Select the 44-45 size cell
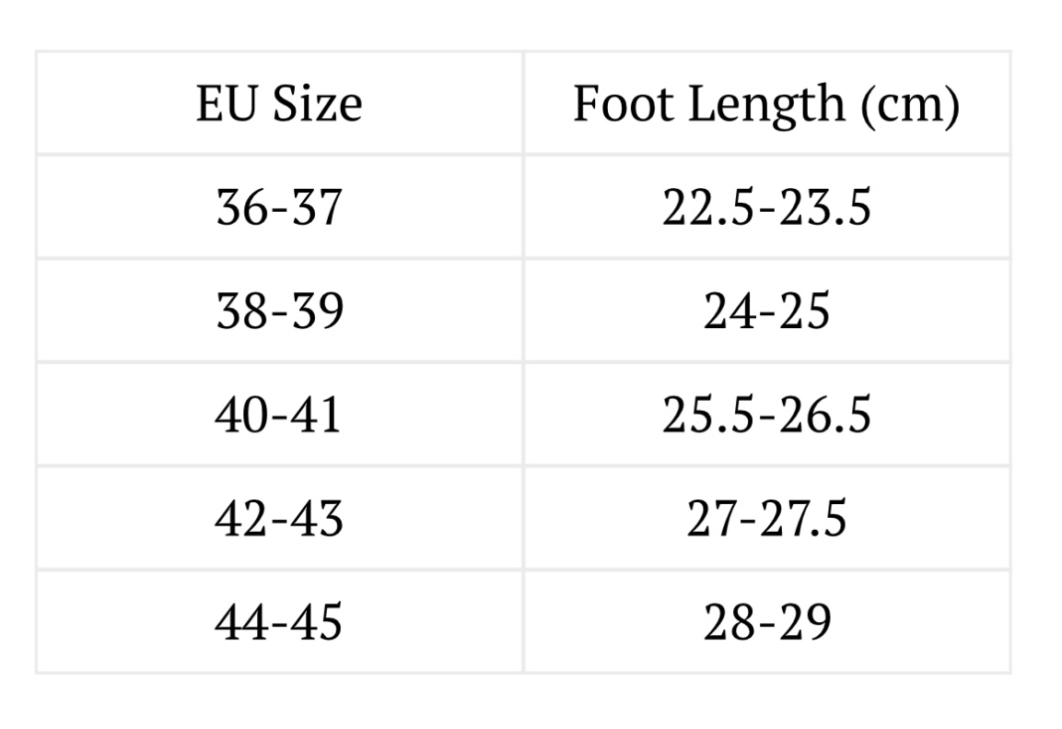 pos(279,622)
